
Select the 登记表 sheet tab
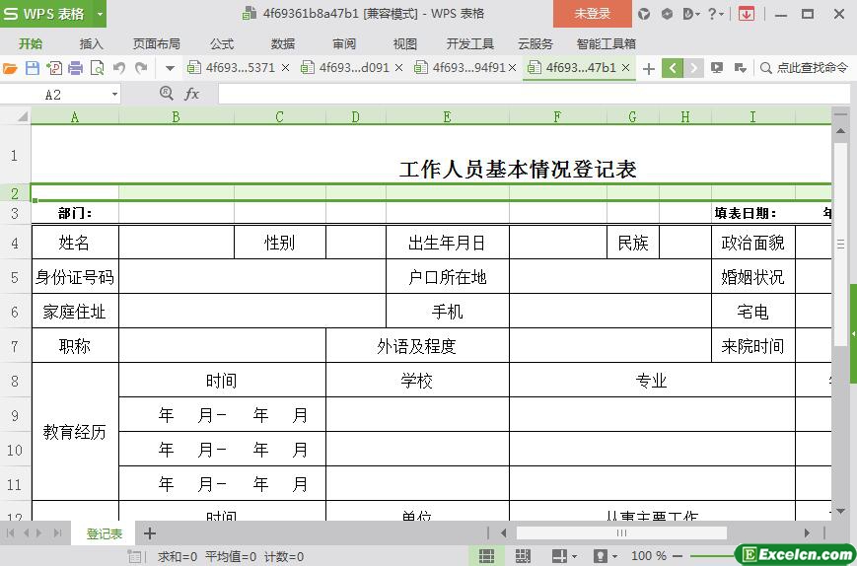coord(104,533)
